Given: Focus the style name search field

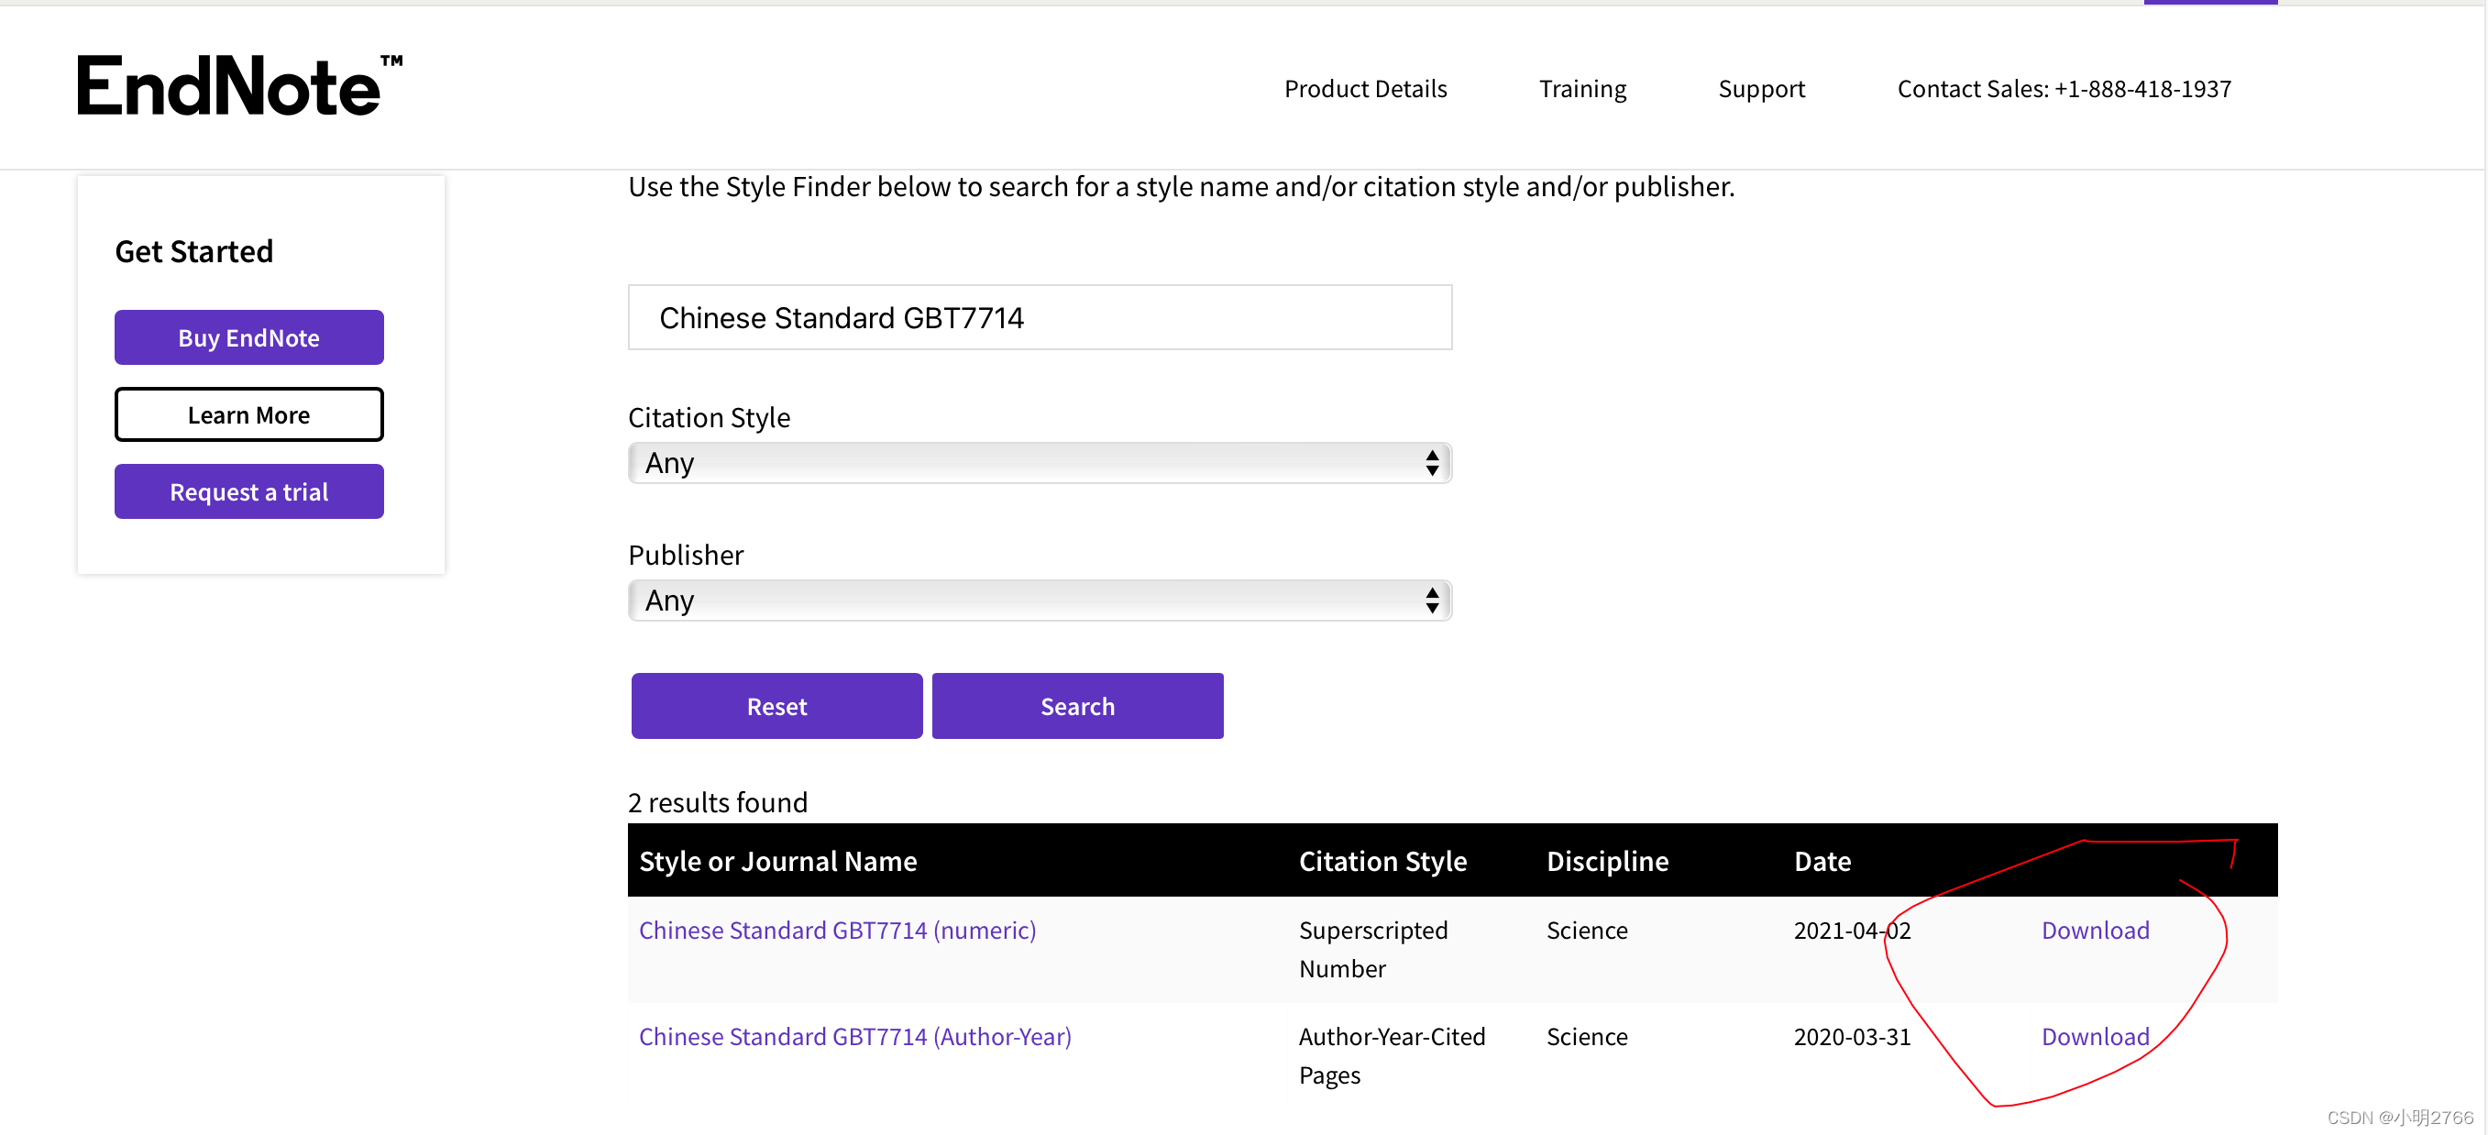Looking at the screenshot, I should click(x=1040, y=318).
